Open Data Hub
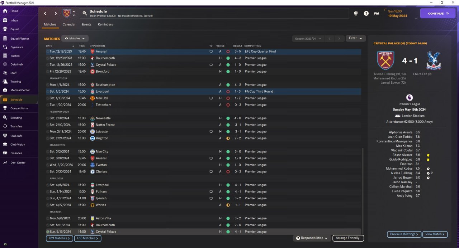The image size is (459, 248). [x=16, y=64]
